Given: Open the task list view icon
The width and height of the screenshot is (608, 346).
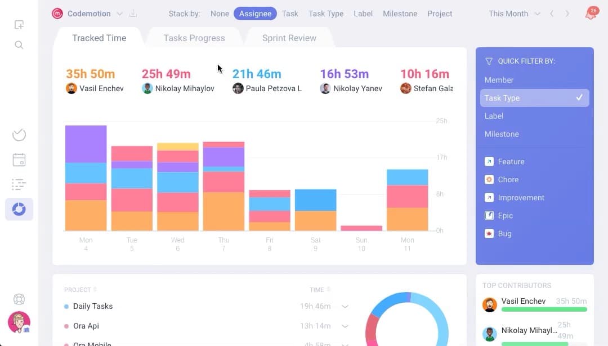Looking at the screenshot, I should tap(19, 185).
